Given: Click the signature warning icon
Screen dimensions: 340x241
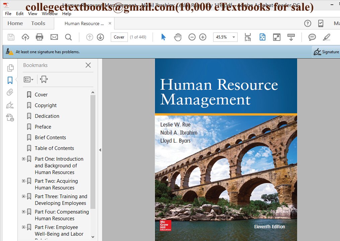Looking at the screenshot, I should click(9, 52).
